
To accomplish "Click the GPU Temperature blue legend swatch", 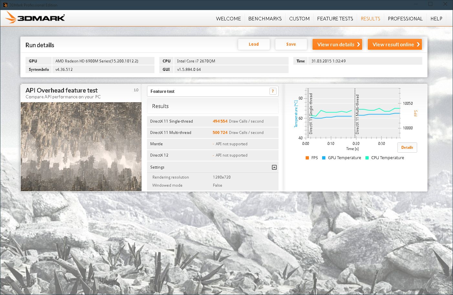I will [323, 158].
